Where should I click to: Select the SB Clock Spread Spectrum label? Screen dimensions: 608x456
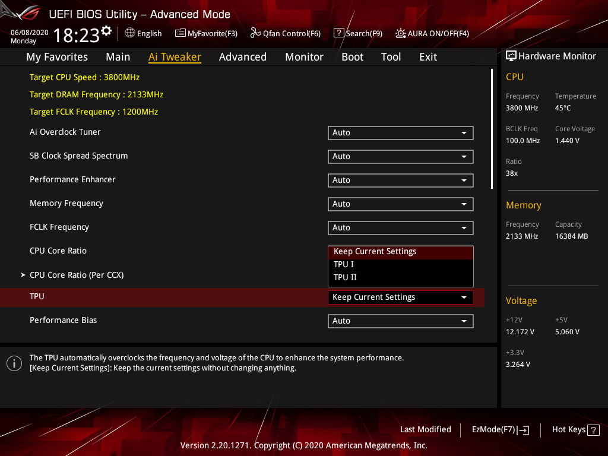pyautogui.click(x=79, y=156)
